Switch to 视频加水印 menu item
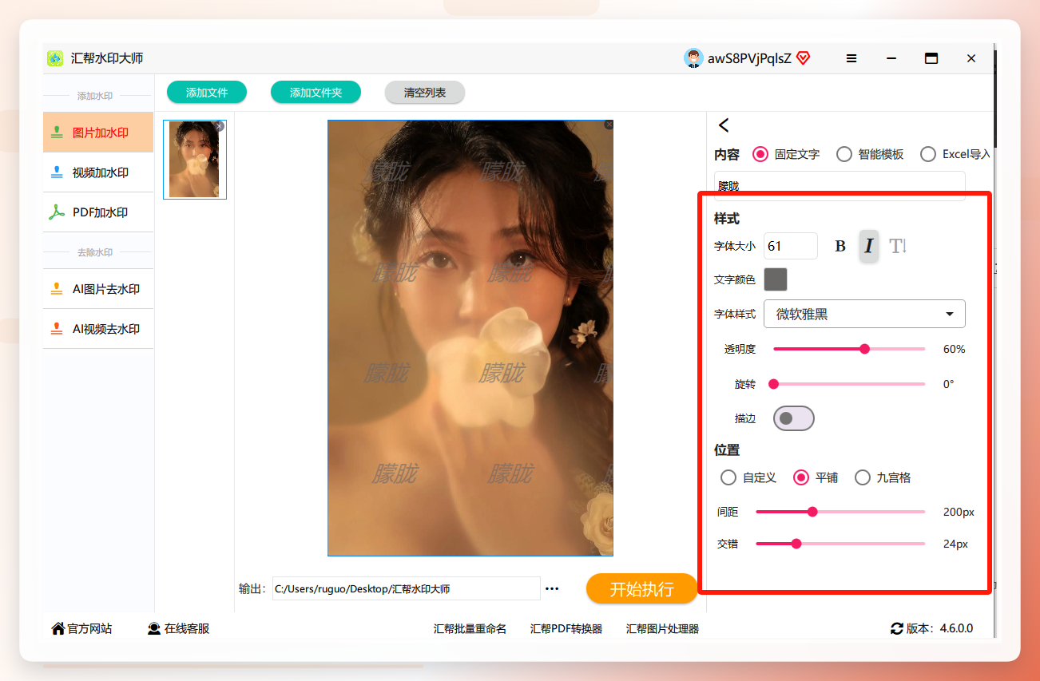 (98, 172)
